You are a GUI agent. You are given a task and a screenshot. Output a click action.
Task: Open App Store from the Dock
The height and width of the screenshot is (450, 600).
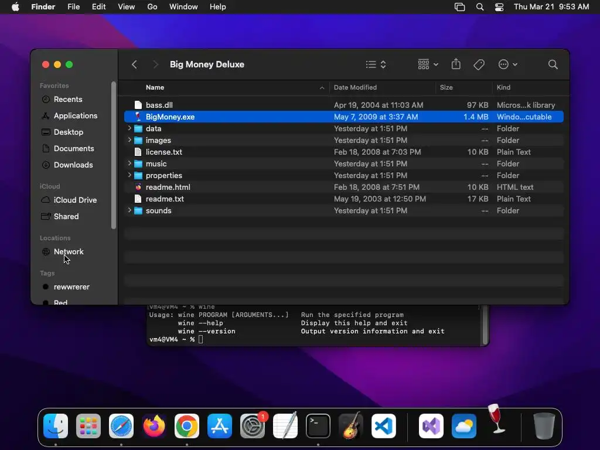220,426
